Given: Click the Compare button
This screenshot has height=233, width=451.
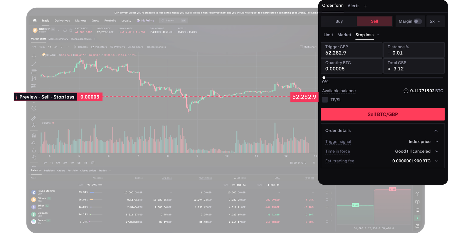Looking at the screenshot, I should pyautogui.click(x=136, y=47).
